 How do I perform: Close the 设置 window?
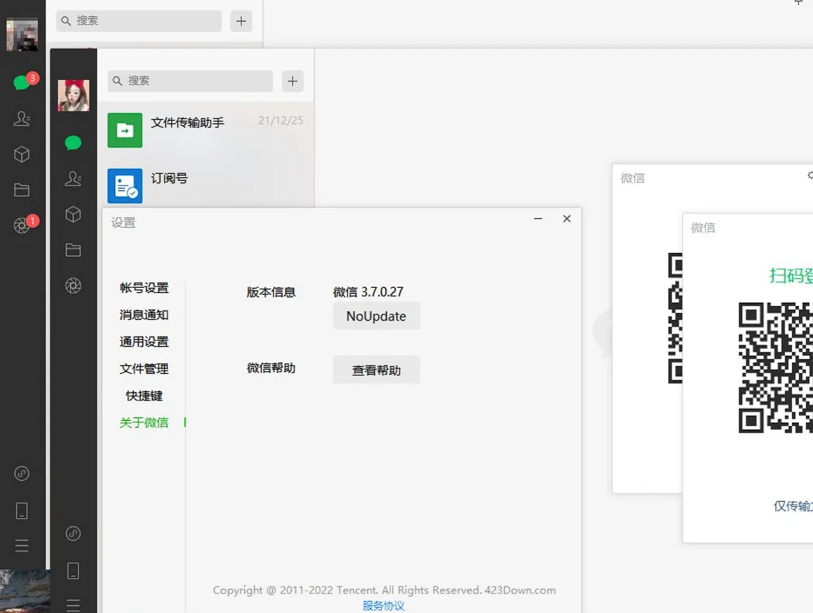[x=567, y=218]
